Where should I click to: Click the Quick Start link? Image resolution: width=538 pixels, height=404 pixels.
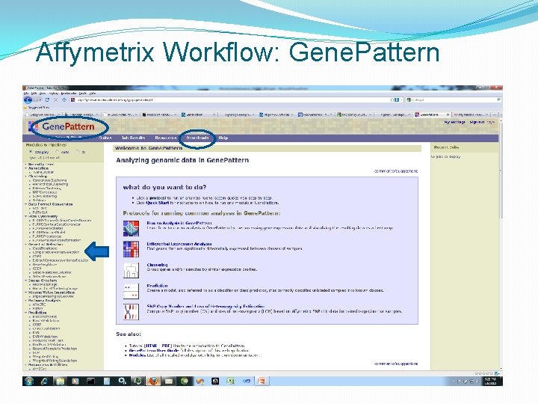click(x=157, y=203)
